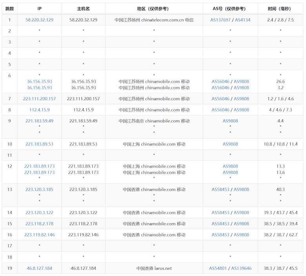Screen dimensions: 306x276
Task: Select the 跳数 column header
Action: coord(9,9)
